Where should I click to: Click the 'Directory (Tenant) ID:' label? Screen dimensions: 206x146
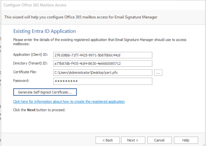30,63
